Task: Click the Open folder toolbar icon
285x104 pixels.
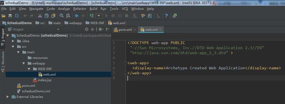Action: click(3, 16)
